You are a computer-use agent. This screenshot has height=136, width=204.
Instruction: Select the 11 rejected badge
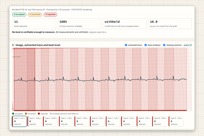50,14
